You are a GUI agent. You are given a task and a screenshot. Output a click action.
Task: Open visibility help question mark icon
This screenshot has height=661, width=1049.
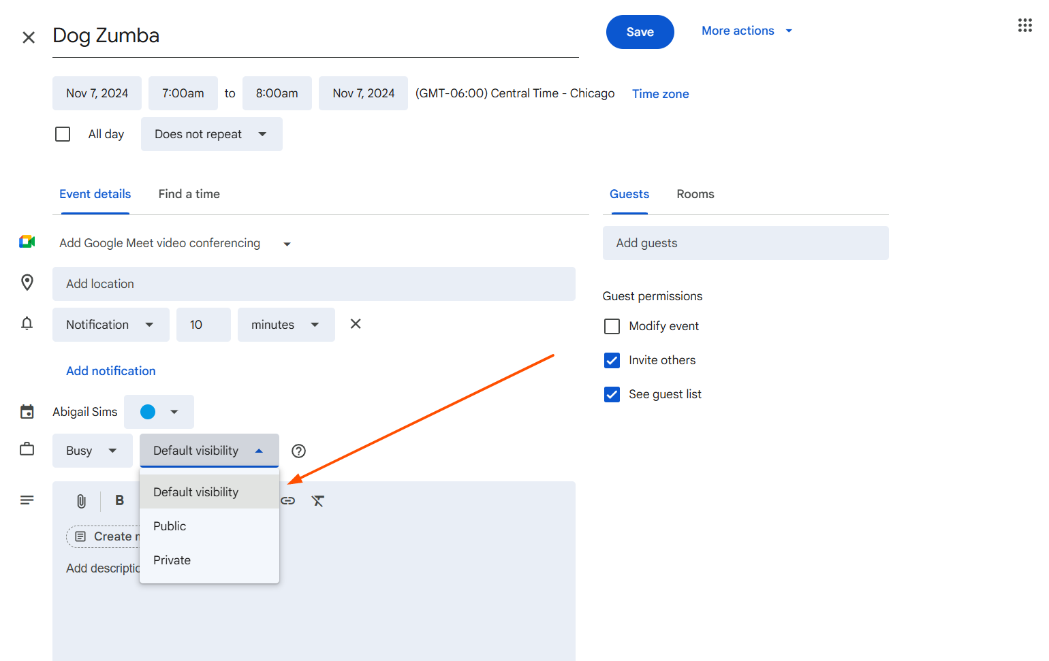pyautogui.click(x=298, y=451)
